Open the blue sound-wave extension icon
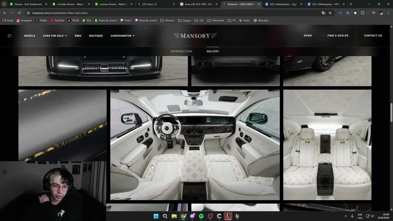 (340, 13)
